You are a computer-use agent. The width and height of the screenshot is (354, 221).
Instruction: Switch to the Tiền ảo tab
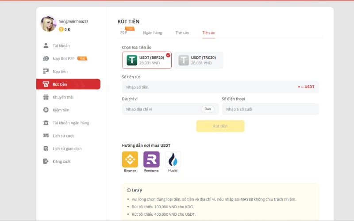208,33
